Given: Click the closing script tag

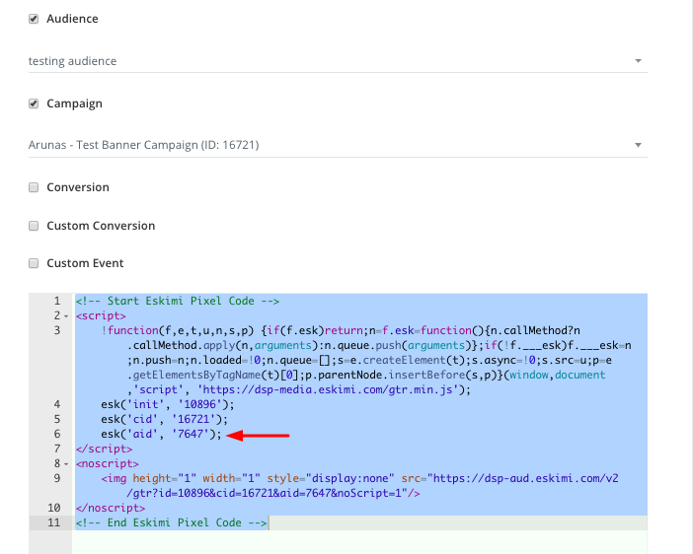Looking at the screenshot, I should (x=104, y=449).
